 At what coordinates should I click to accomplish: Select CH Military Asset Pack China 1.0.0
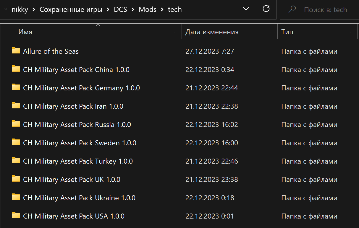coord(76,70)
